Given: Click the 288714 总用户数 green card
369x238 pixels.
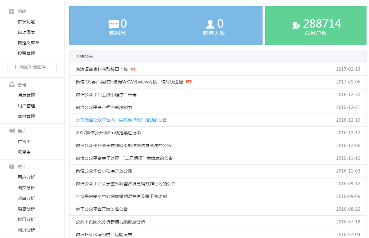Looking at the screenshot, I should [x=316, y=25].
